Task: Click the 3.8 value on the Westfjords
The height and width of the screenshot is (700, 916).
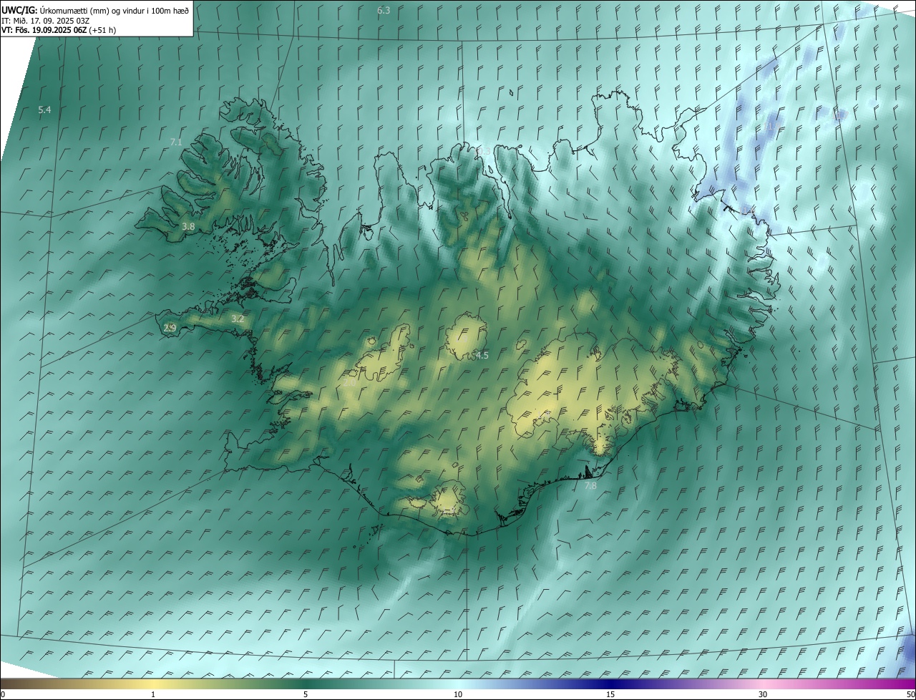Action: [188, 226]
